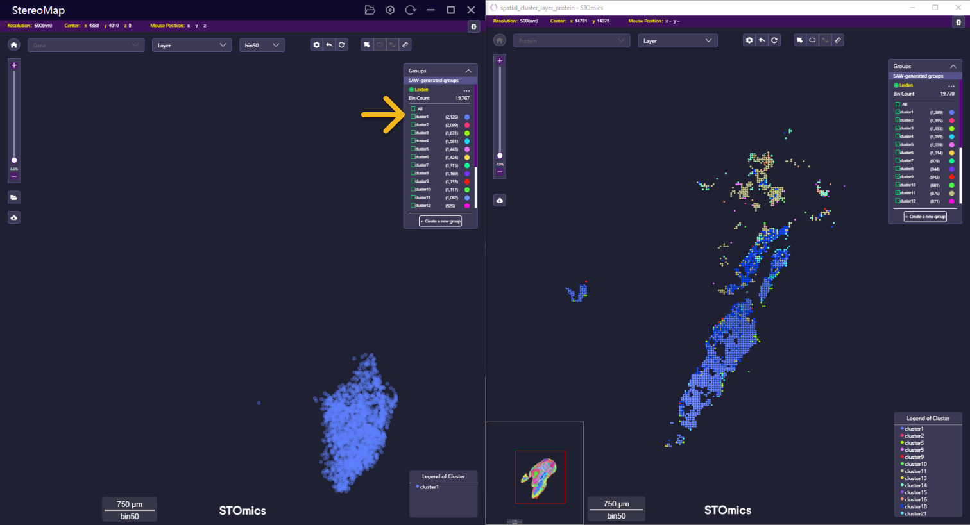The width and height of the screenshot is (970, 525).
Task: Open the Leiden three-dot menu in the left panel
Action: click(x=466, y=90)
